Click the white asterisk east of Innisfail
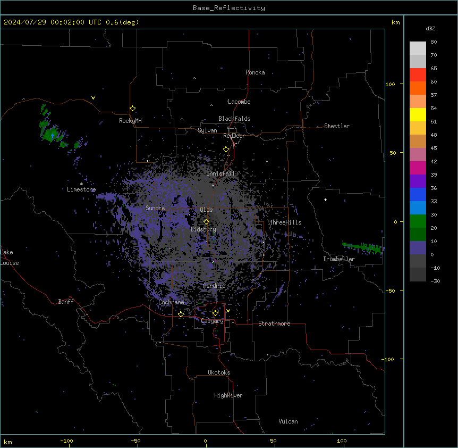The width and height of the screenshot is (458, 448). (267, 161)
